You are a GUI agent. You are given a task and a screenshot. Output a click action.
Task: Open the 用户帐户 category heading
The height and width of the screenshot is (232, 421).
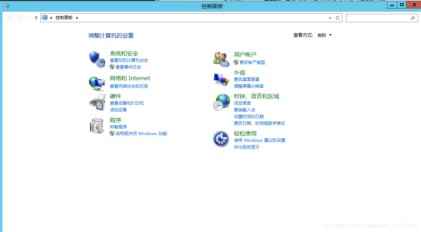point(245,55)
